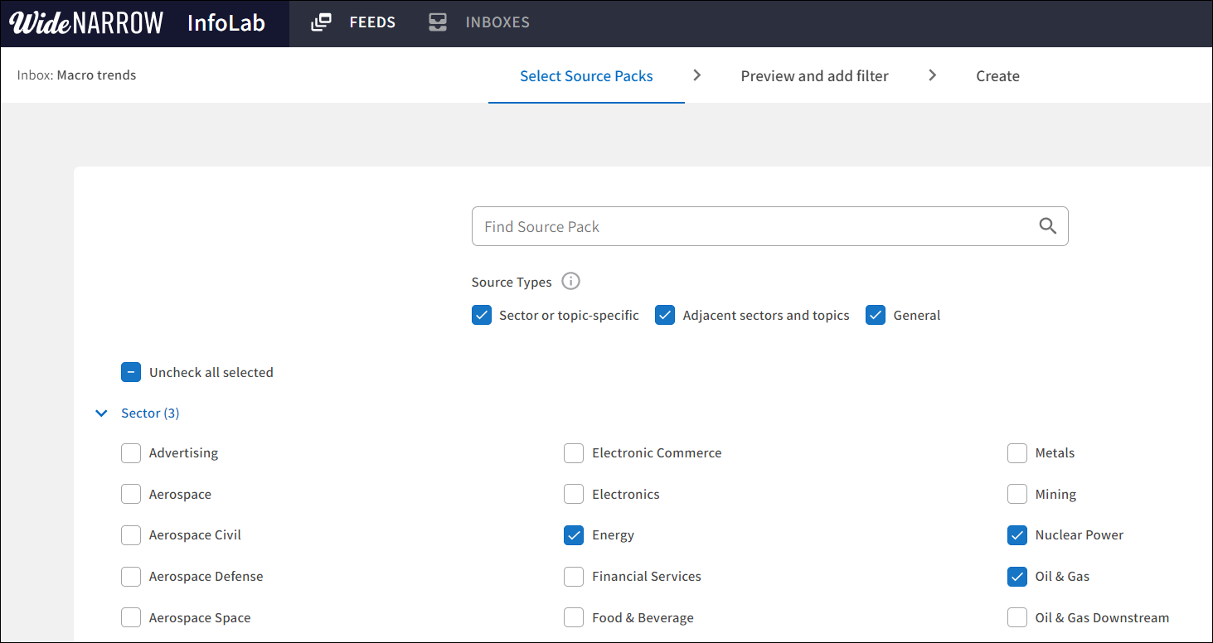
Task: Click the Inbox: Macro trends label
Action: tap(76, 75)
